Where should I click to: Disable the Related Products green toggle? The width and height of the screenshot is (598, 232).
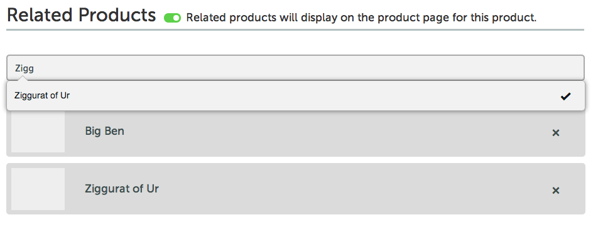[172, 18]
